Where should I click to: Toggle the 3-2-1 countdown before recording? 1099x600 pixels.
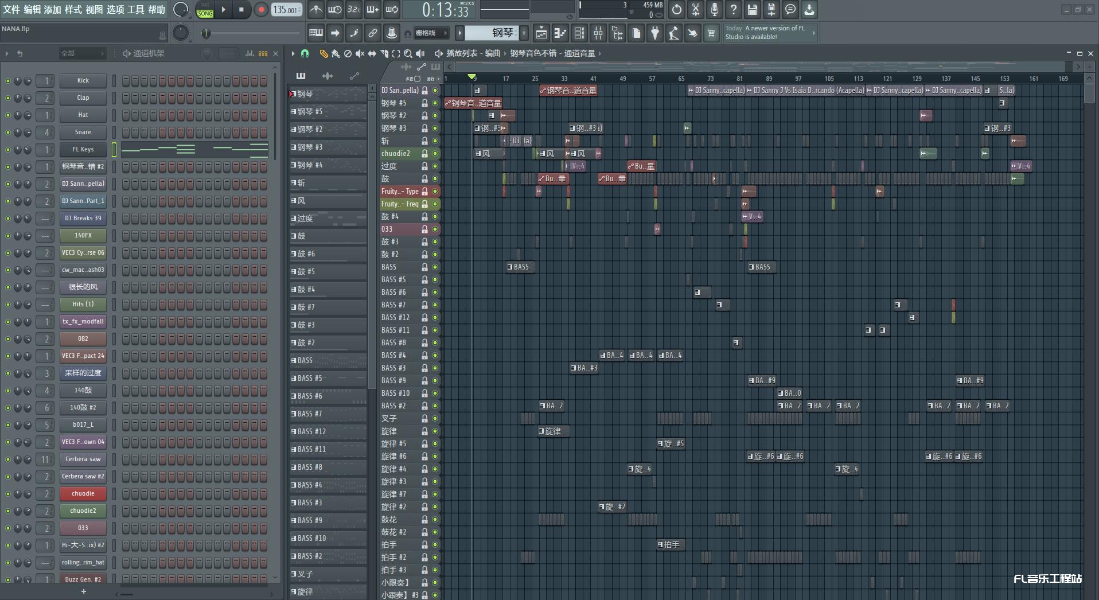coord(353,10)
